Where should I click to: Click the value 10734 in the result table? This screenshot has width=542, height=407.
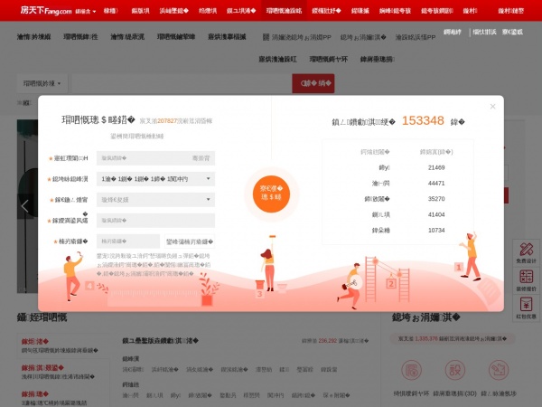pyautogui.click(x=436, y=230)
